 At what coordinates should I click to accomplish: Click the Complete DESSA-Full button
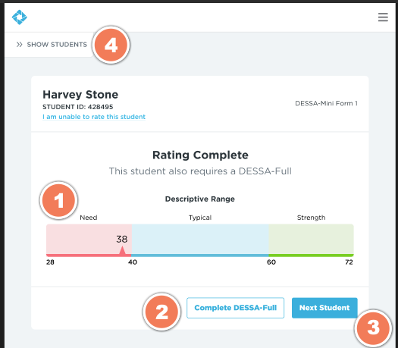coord(235,308)
